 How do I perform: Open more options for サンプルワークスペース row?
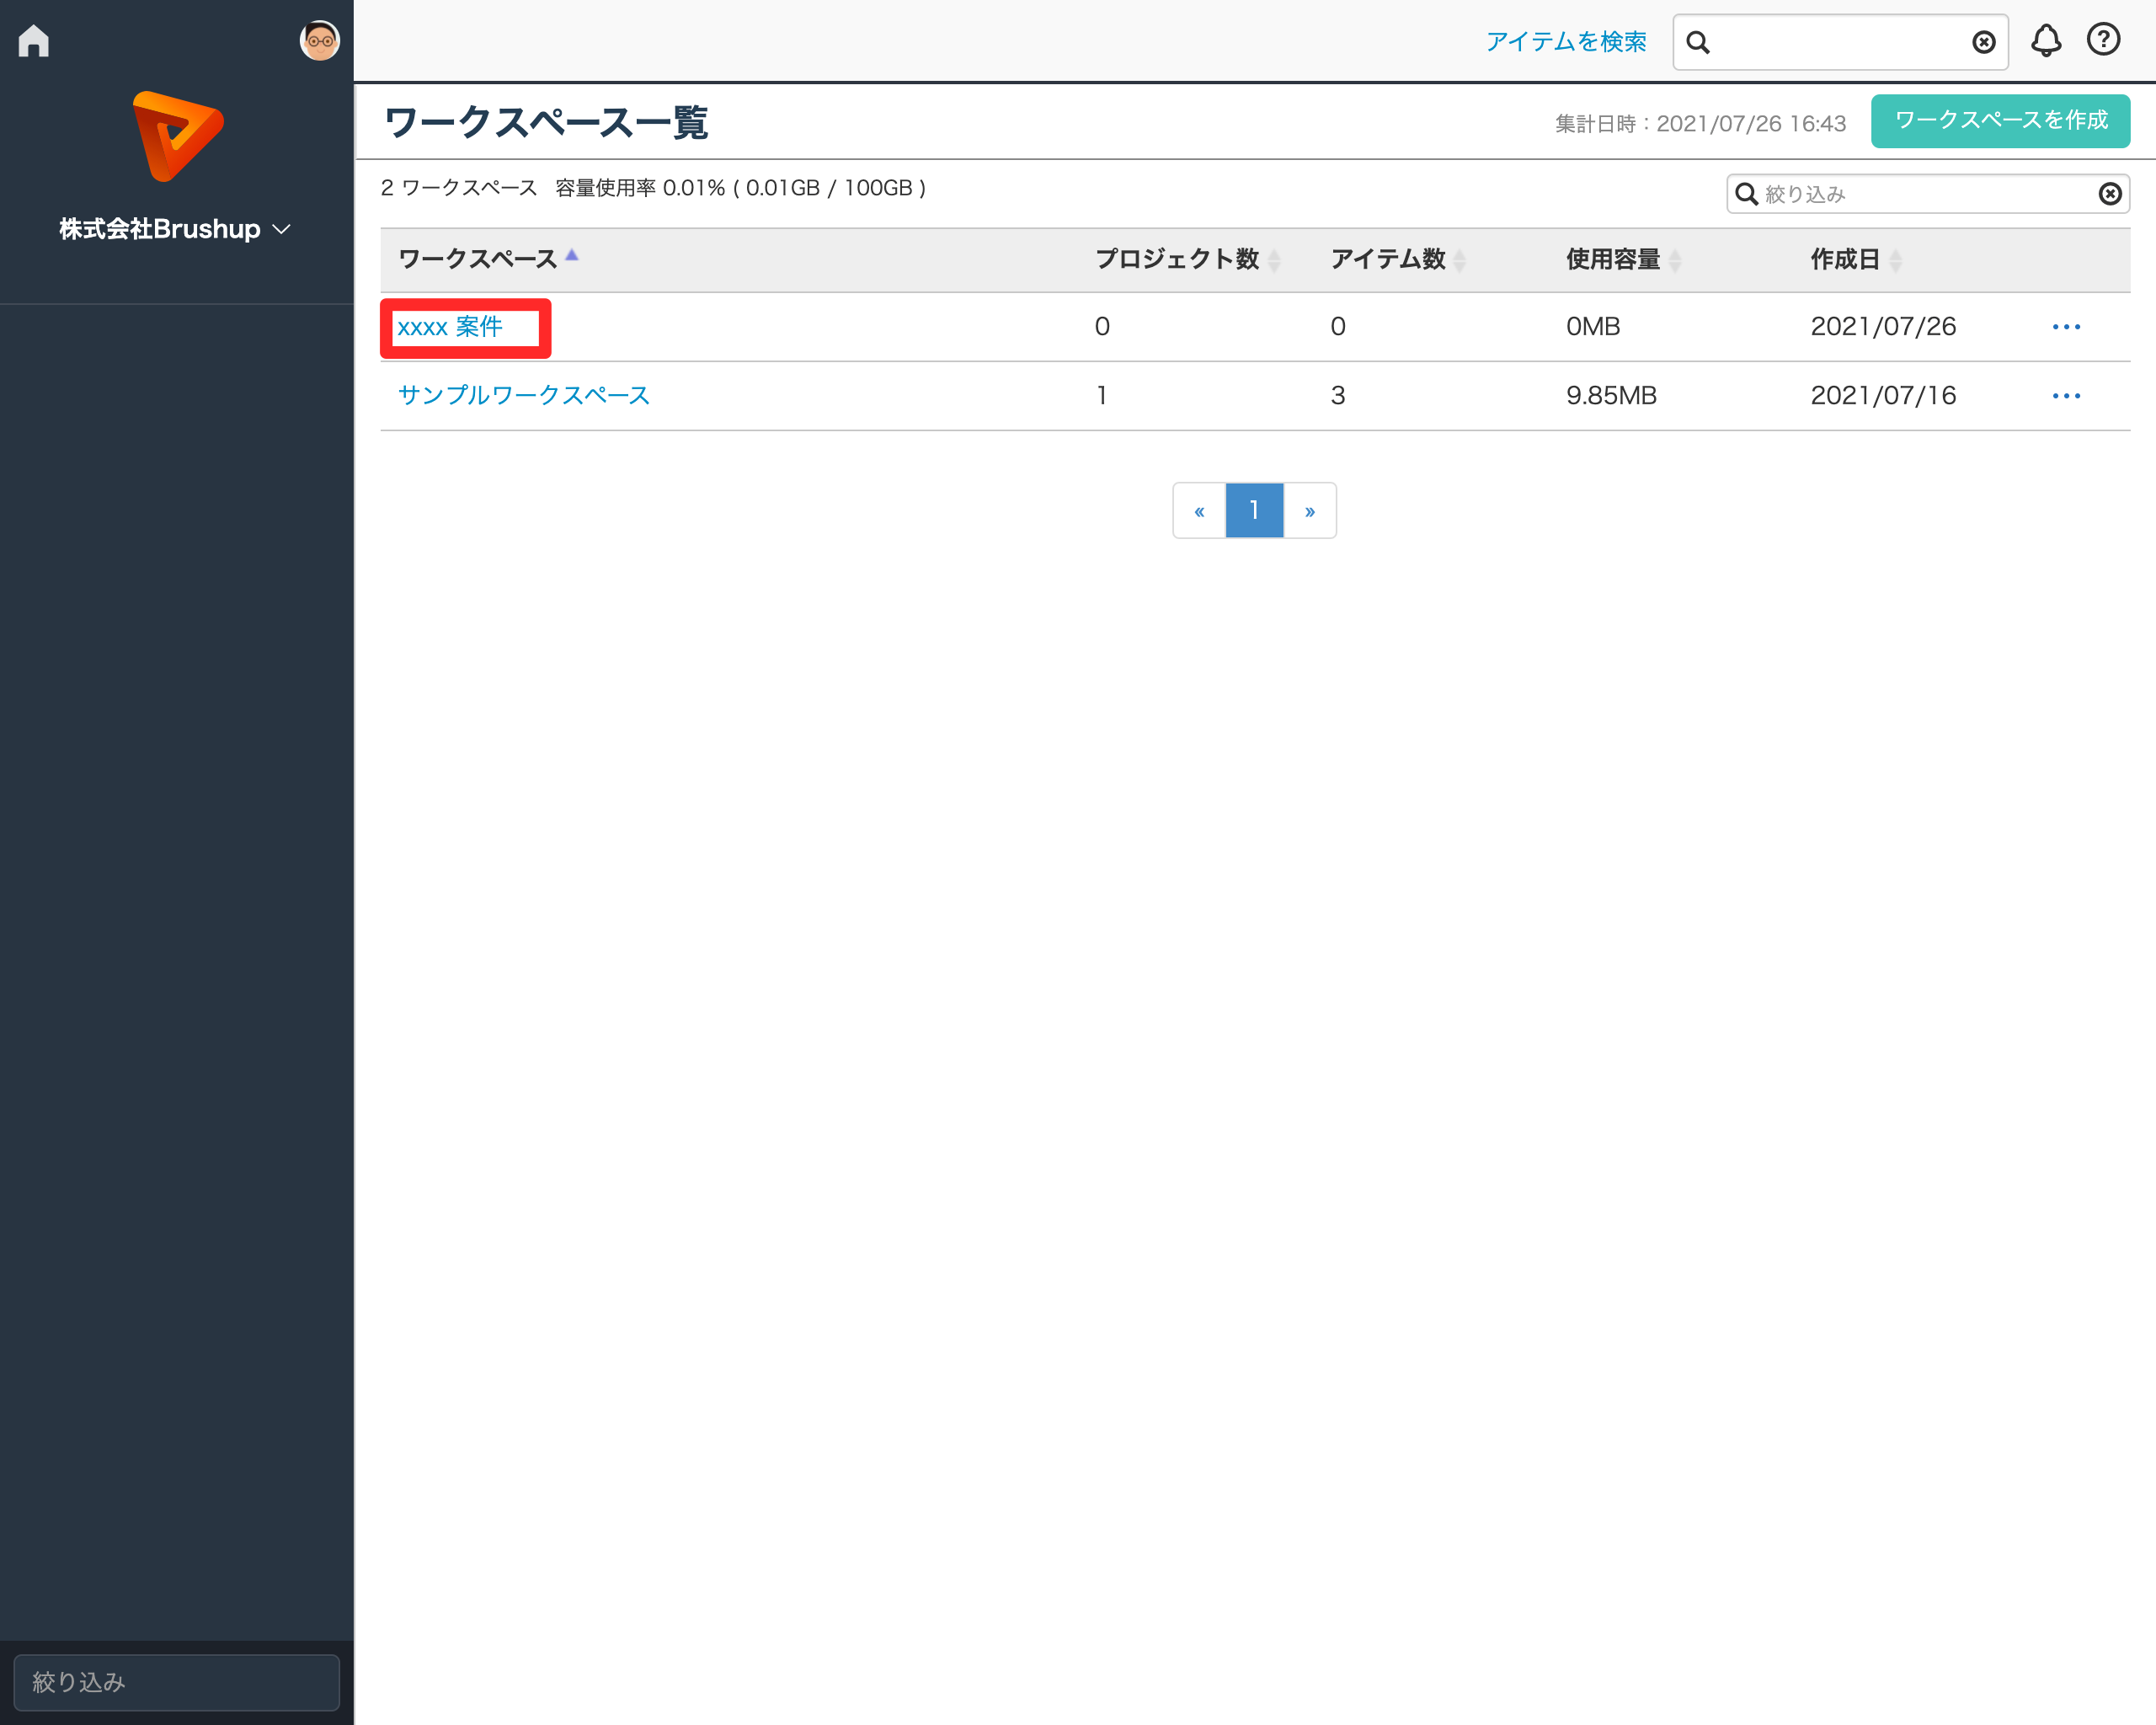(2065, 396)
